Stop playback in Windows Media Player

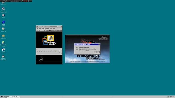pyautogui.click(x=41, y=51)
